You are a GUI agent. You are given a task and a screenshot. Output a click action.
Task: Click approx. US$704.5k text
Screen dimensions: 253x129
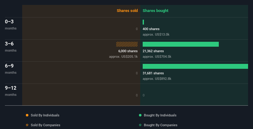click(157, 57)
